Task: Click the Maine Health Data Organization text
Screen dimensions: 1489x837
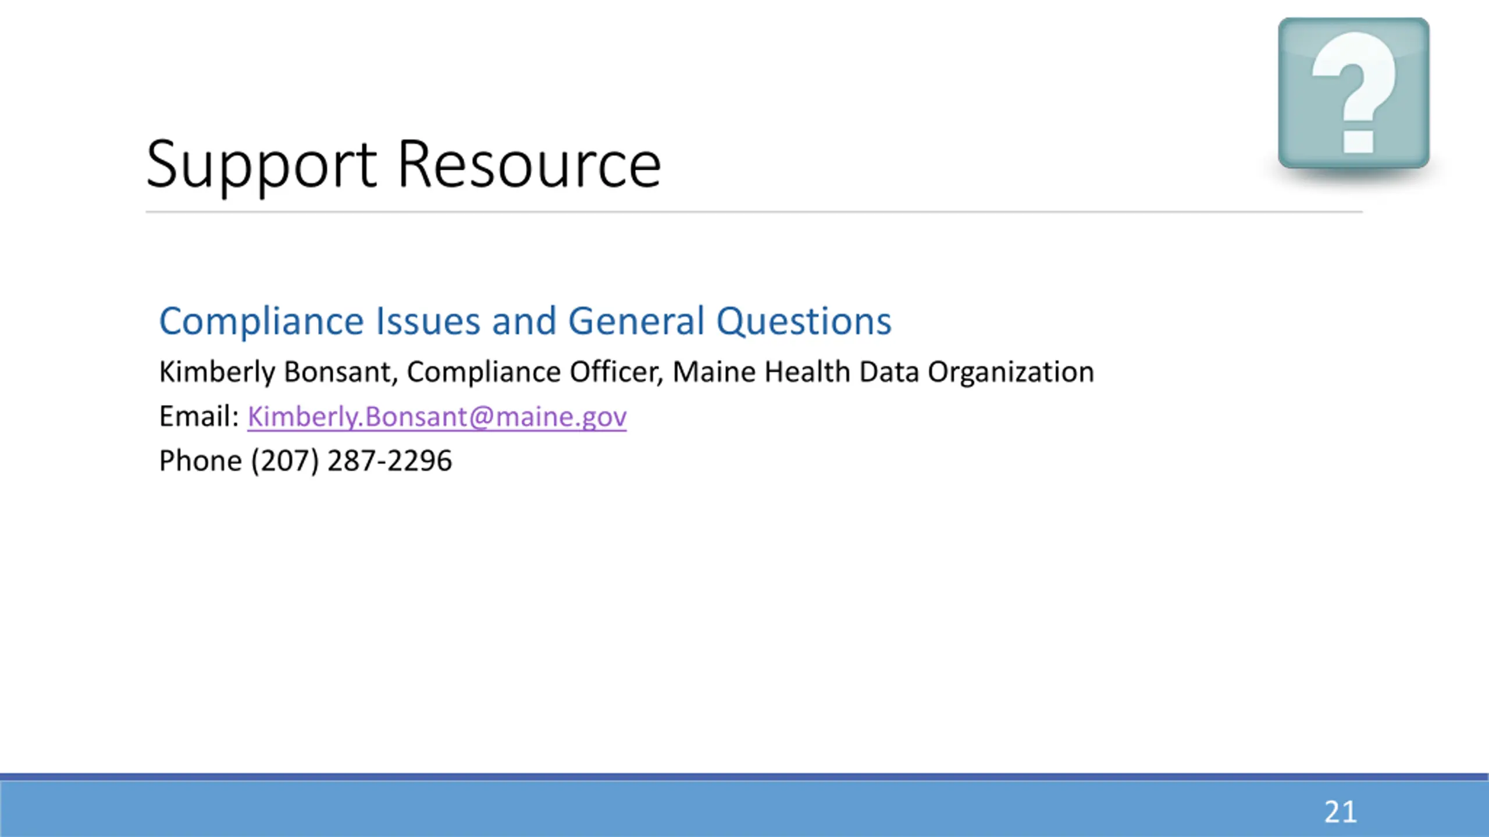Action: pyautogui.click(x=883, y=372)
